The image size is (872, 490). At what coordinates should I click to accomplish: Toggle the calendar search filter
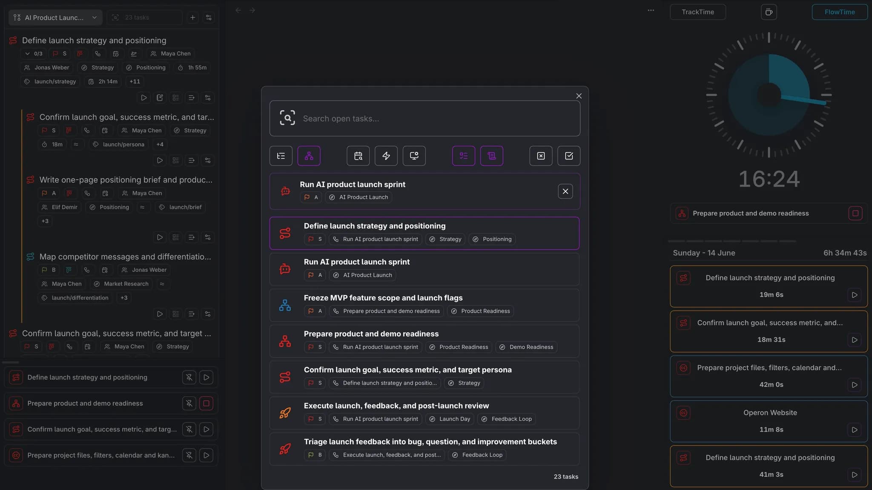[x=358, y=156]
